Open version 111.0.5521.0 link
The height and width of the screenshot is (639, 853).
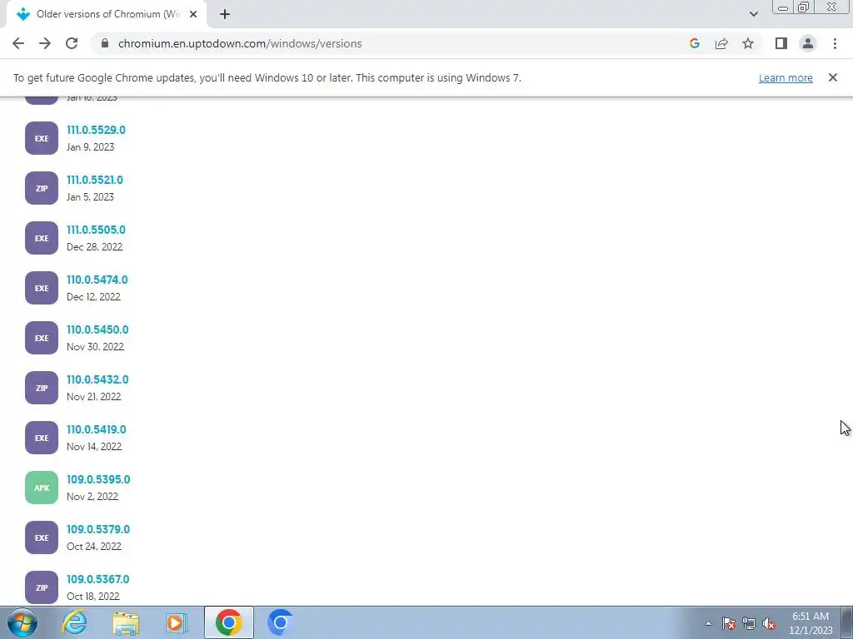(x=95, y=180)
